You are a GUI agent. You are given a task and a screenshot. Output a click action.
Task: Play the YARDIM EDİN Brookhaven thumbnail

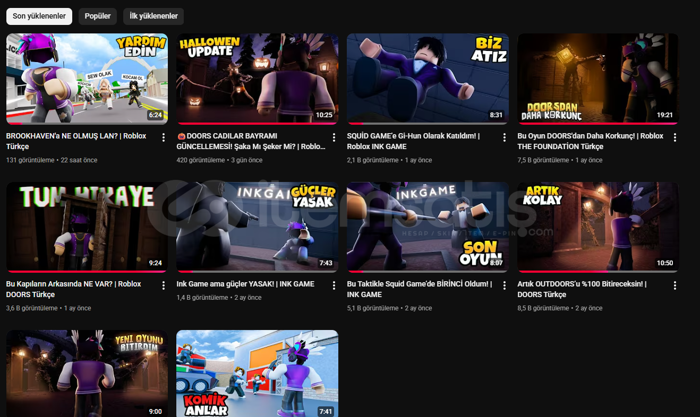coord(87,79)
